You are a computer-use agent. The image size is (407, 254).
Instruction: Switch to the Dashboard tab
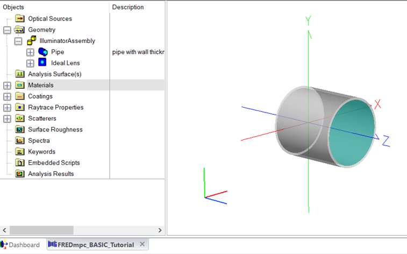20,245
